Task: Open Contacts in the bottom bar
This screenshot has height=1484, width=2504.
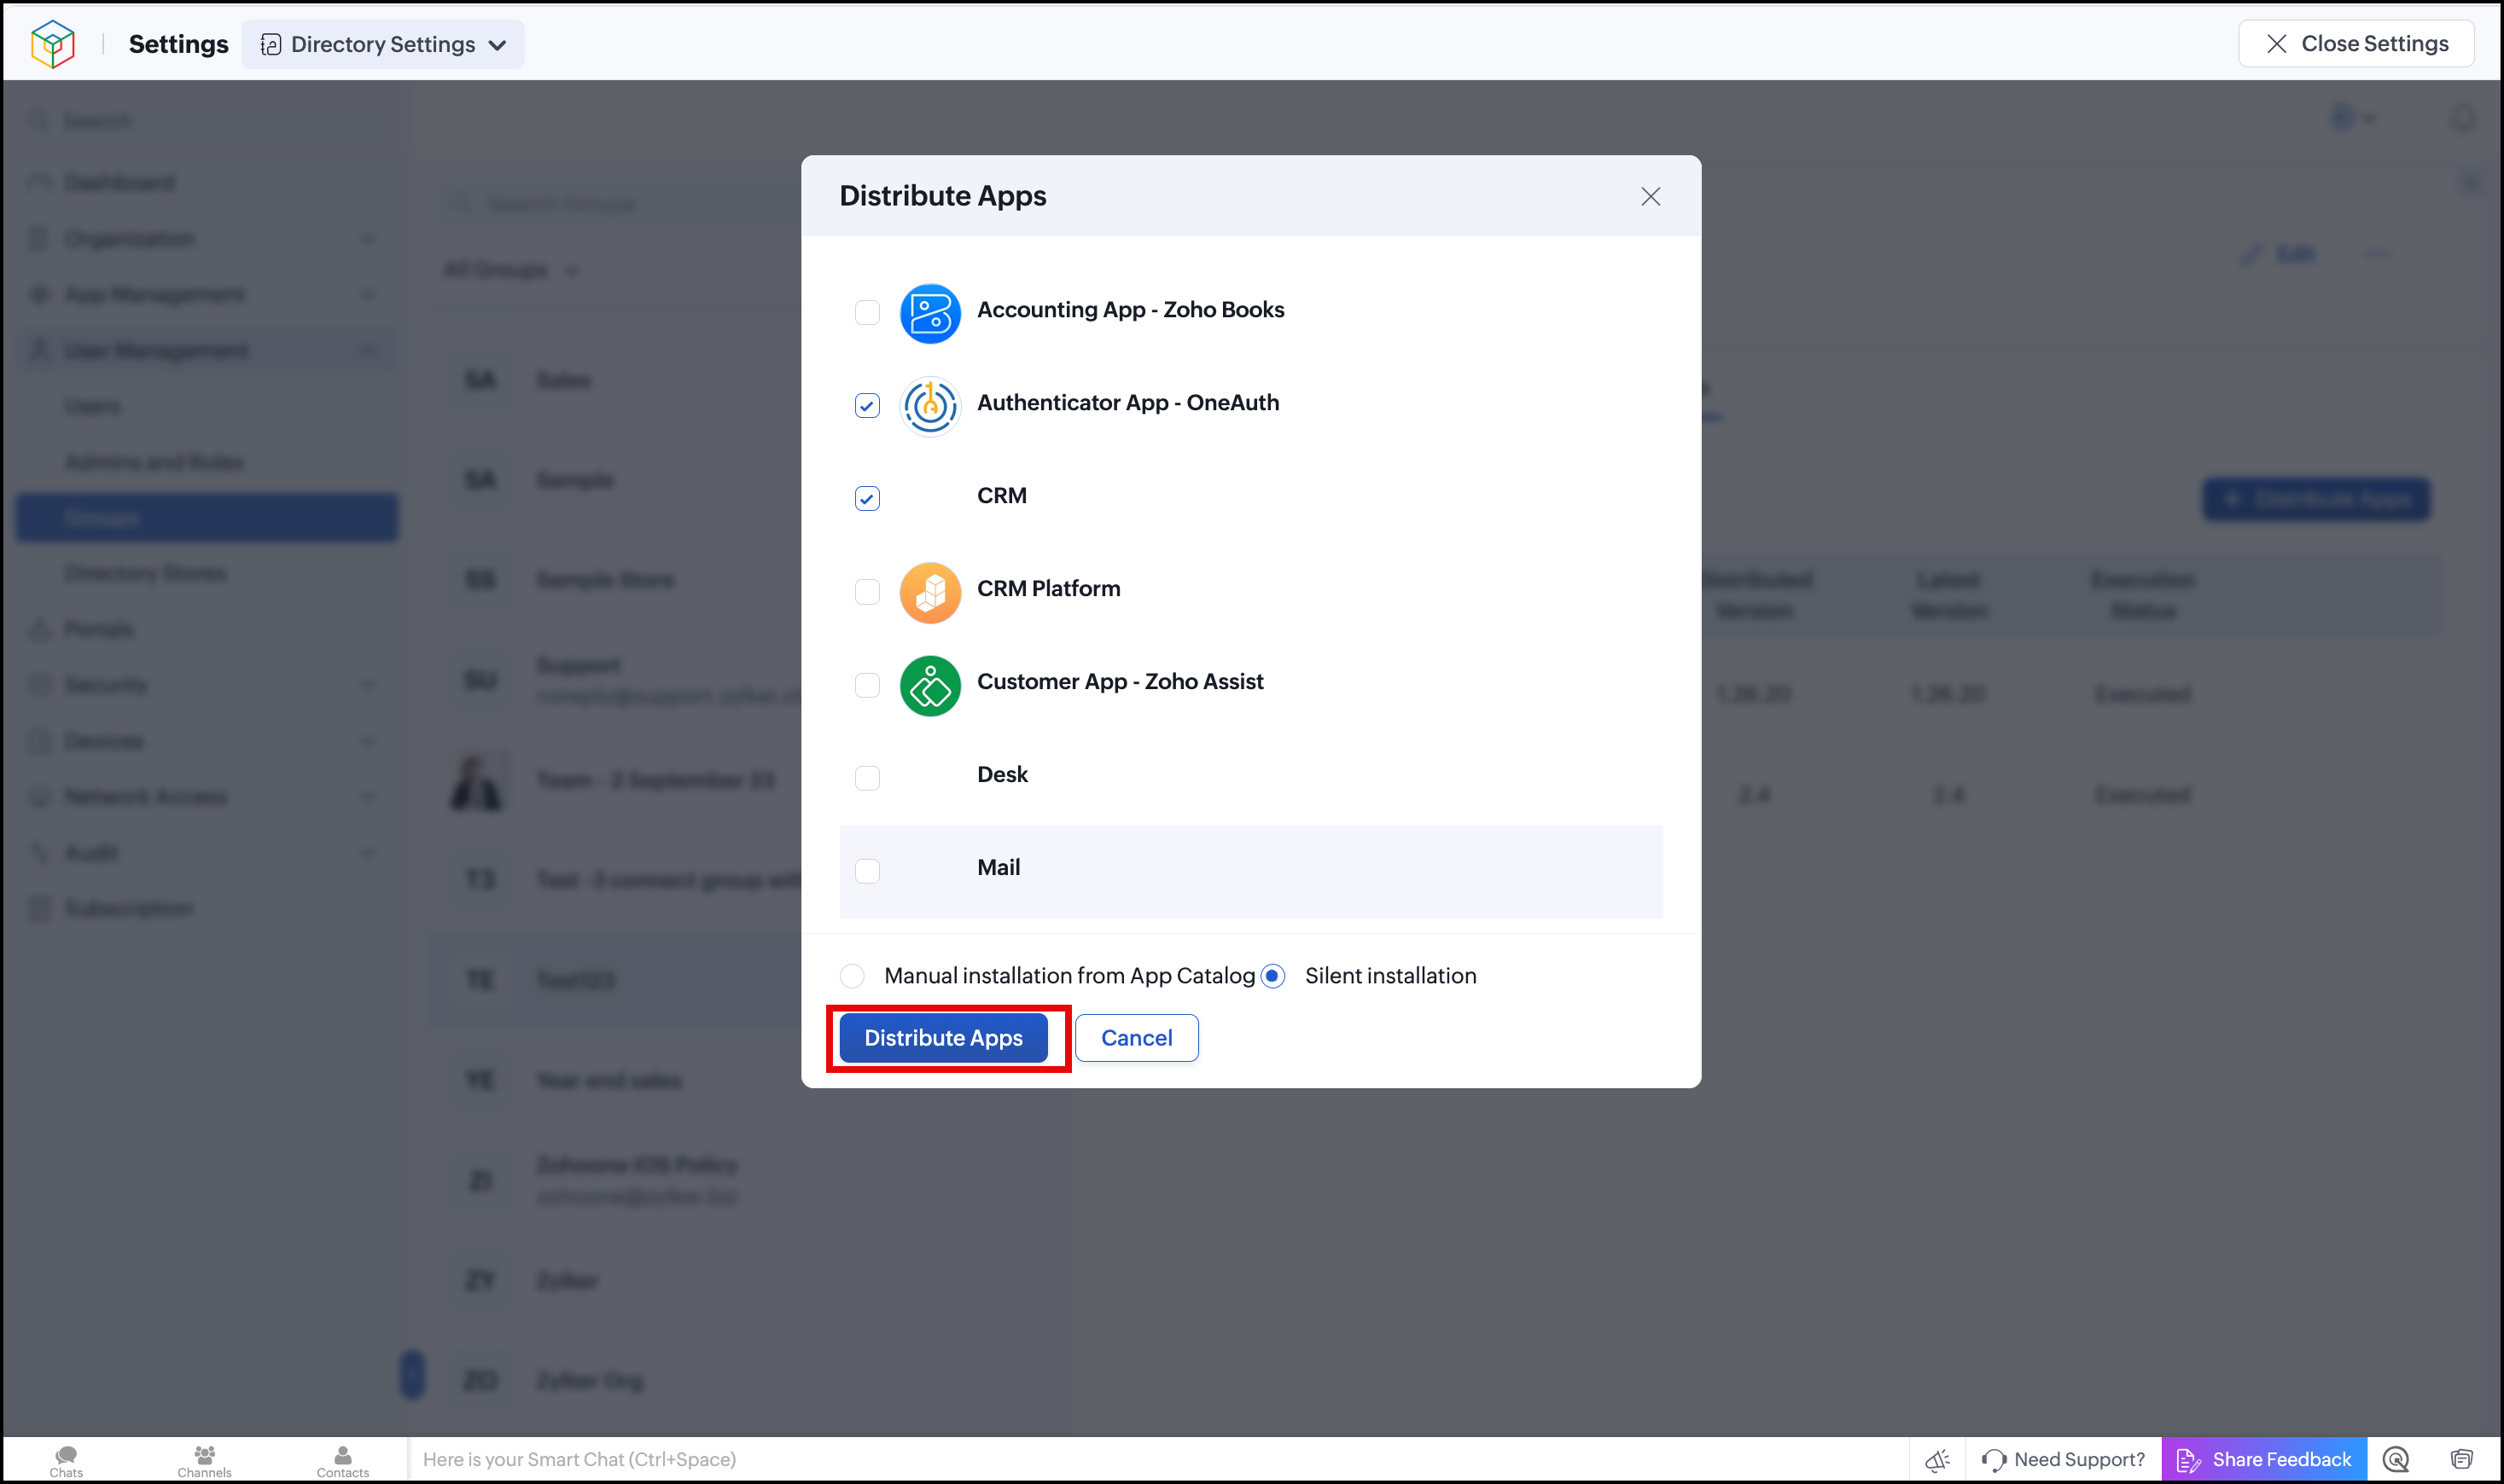Action: [342, 1460]
